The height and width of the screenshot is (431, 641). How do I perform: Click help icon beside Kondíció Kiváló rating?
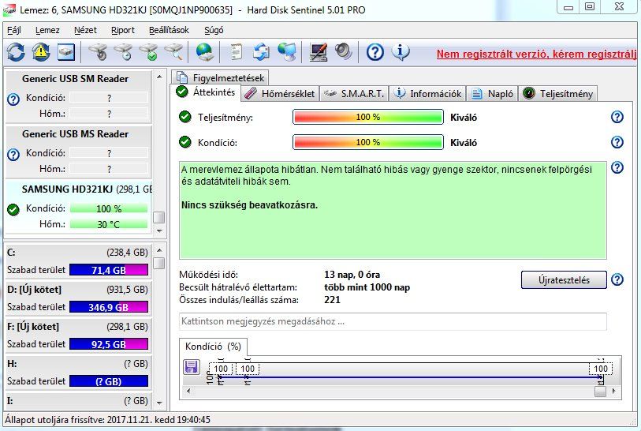pyautogui.click(x=617, y=142)
